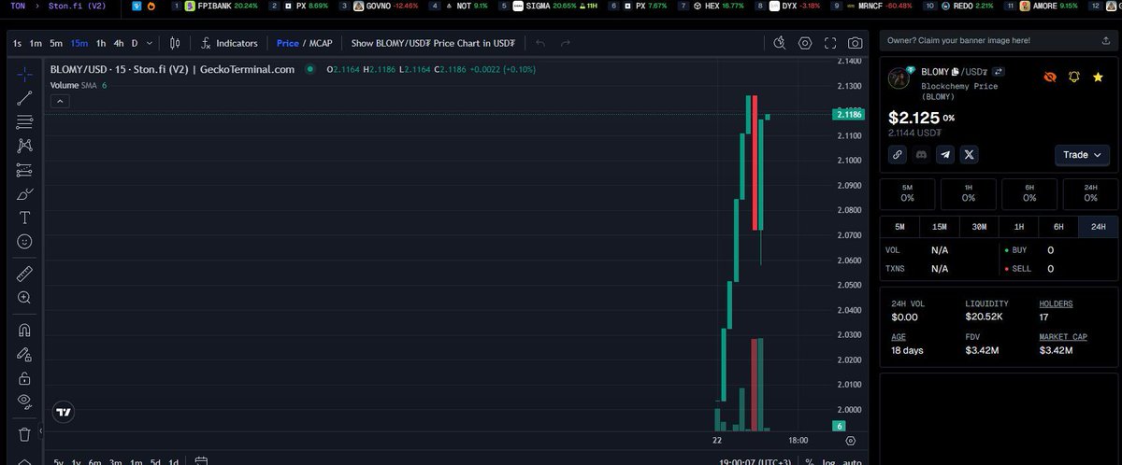Screen dimensions: 1122x465
Task: Select the 4h timeframe
Action: (x=119, y=43)
